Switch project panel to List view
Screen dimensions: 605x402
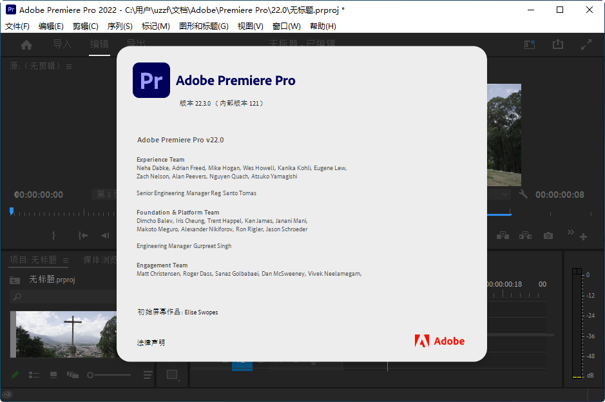coord(34,374)
